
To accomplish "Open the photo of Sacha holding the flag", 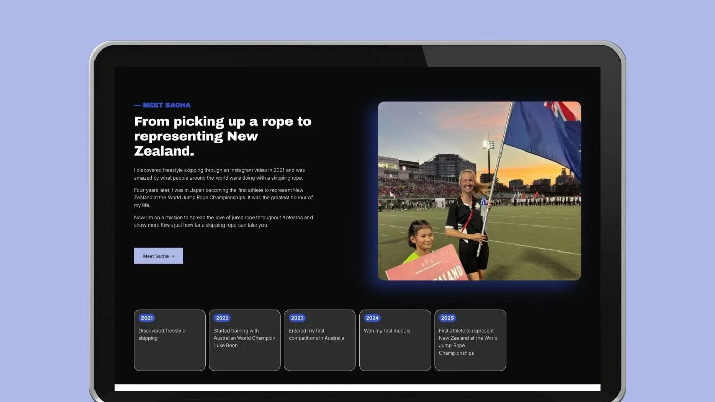I will point(480,191).
